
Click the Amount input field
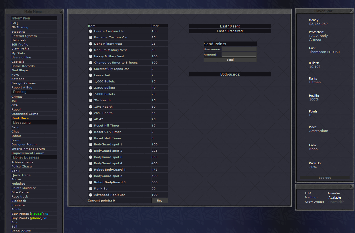tap(239, 54)
